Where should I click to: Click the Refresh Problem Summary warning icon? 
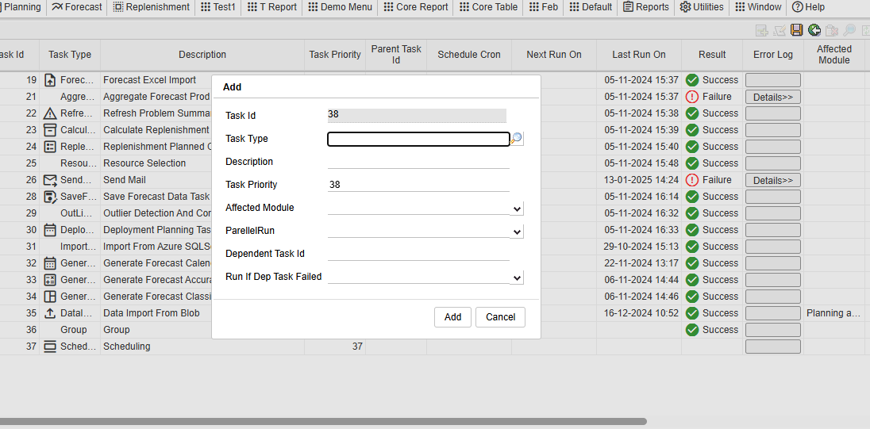[x=51, y=113]
